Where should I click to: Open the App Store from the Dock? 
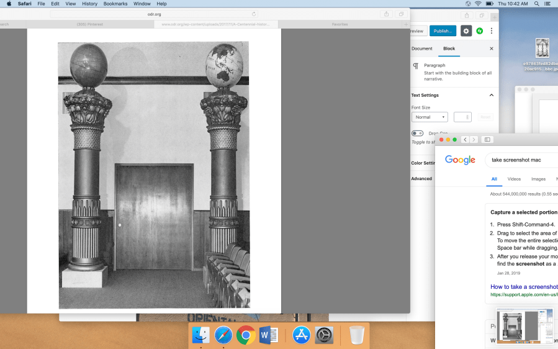pyautogui.click(x=301, y=335)
